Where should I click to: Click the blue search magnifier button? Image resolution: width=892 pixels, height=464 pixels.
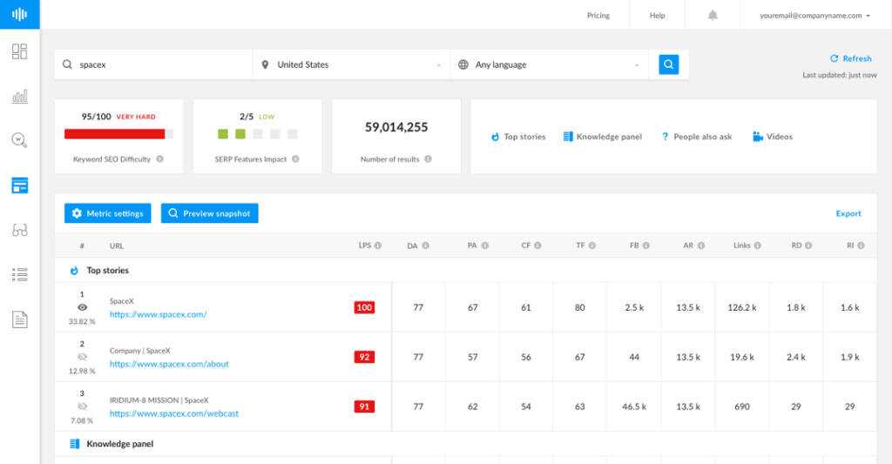[668, 64]
